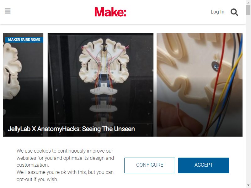Open the center brain and spine model image

[100, 85]
